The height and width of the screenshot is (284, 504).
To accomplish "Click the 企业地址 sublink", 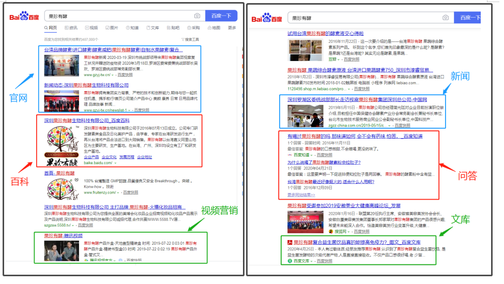I will 144,157.
